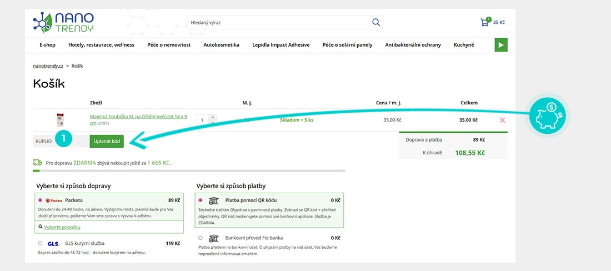Select GLS kurýrní služba radio button
This screenshot has width=611, height=271.
click(40, 243)
